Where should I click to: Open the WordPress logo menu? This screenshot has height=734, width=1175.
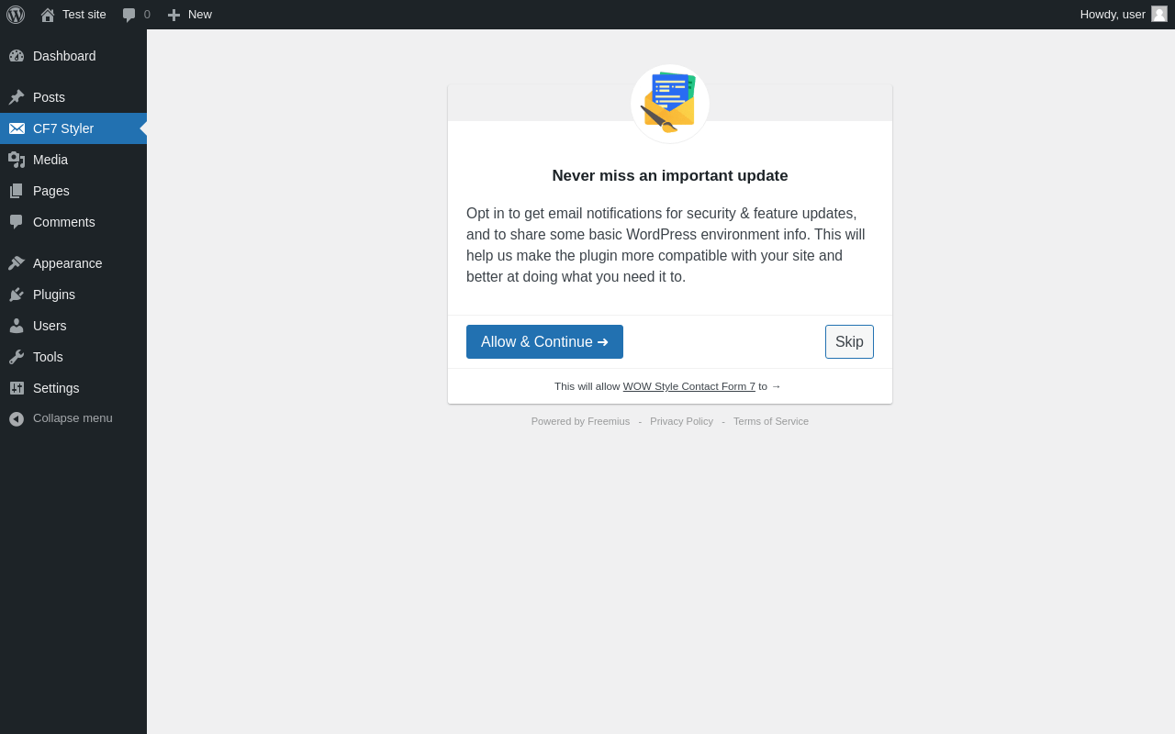(x=16, y=15)
